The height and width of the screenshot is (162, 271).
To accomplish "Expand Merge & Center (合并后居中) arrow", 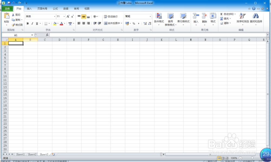I will (x=121, y=23).
